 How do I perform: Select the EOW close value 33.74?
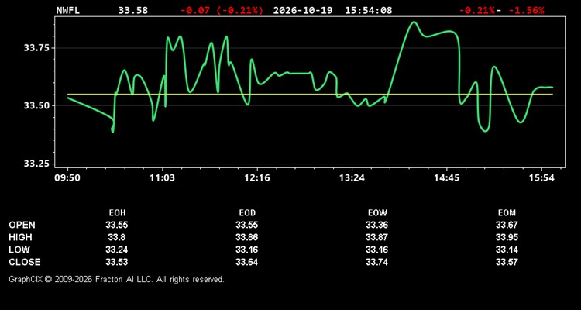376,262
